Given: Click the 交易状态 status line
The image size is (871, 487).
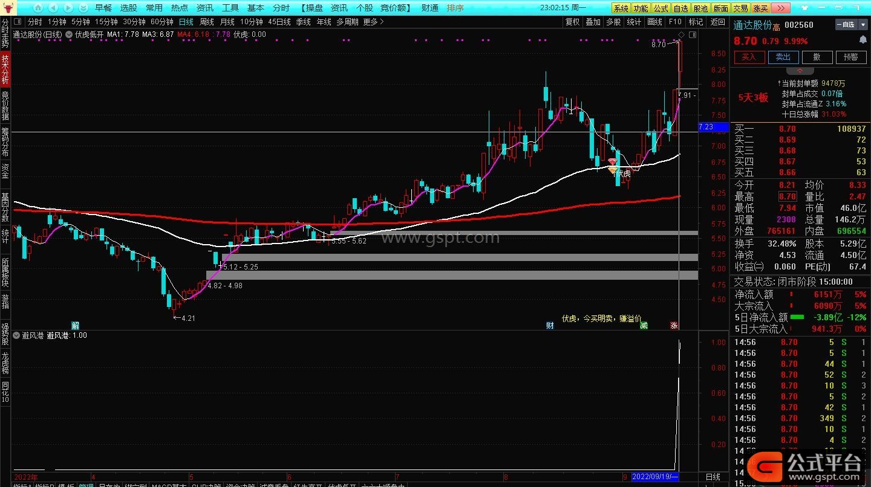Looking at the screenshot, I should 794,282.
